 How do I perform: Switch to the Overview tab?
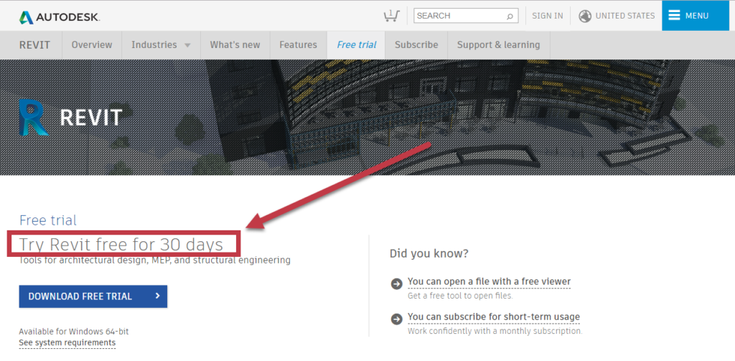[92, 45]
